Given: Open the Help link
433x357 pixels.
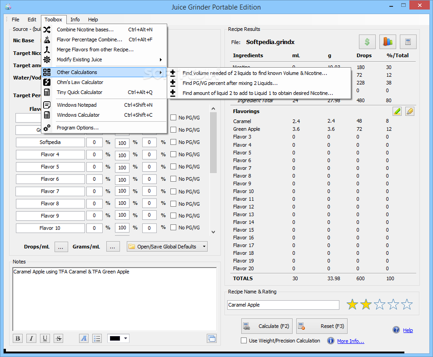Looking at the screenshot, I should point(408,330).
